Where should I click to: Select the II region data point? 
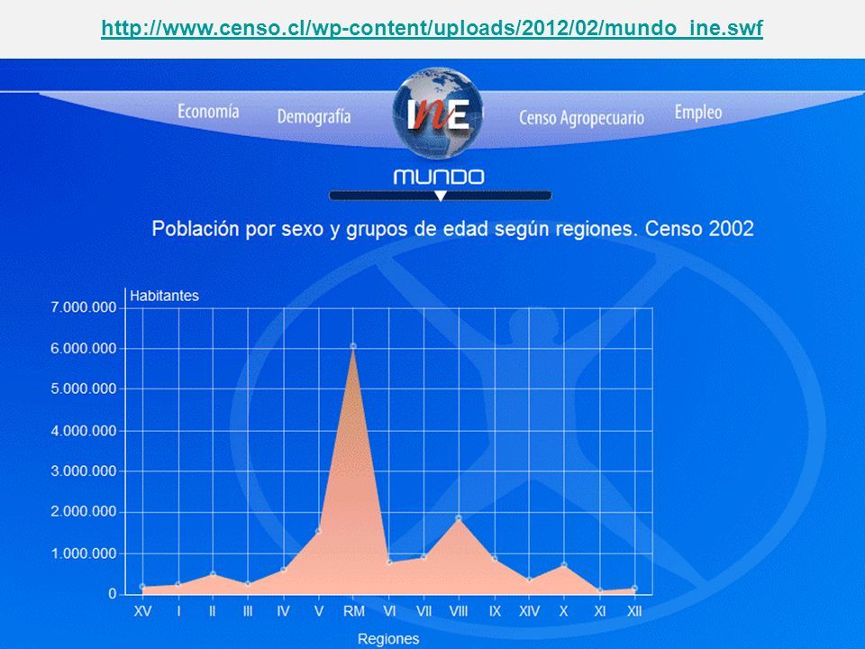click(x=213, y=574)
